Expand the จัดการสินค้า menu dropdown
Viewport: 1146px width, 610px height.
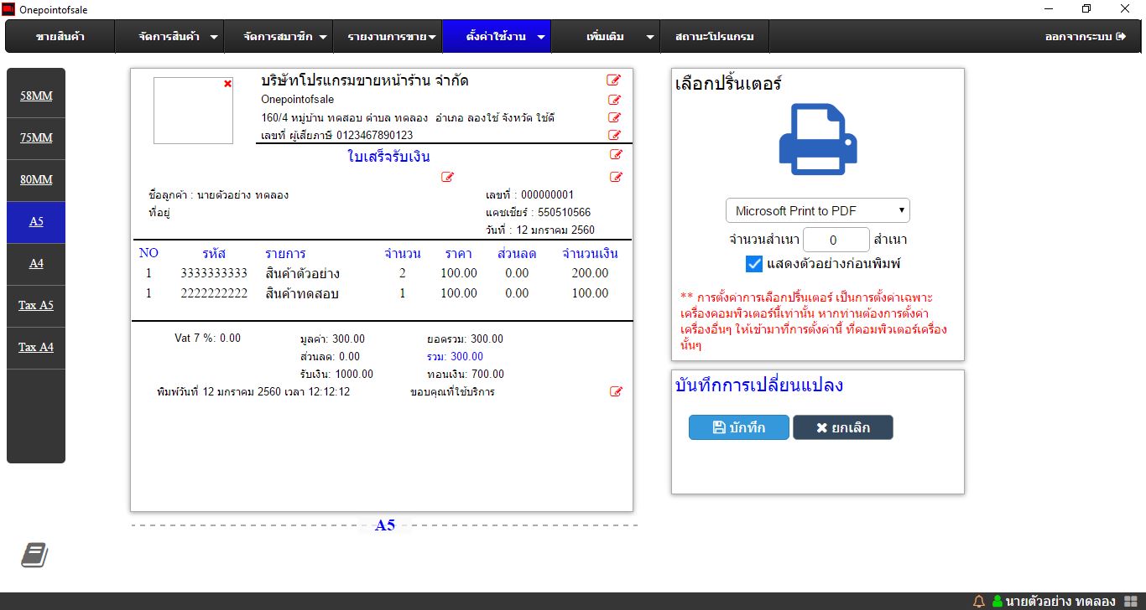click(x=180, y=37)
